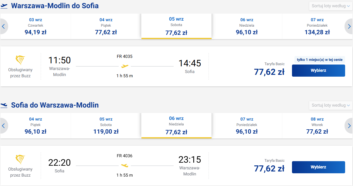Click Wybierz for the 22:20 Sofia flight
Image resolution: width=353 pixels, height=186 pixels.
coord(318,167)
